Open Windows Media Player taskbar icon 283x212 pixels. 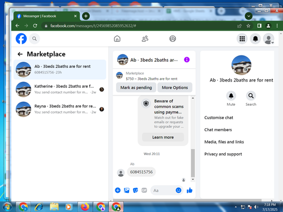68,207
